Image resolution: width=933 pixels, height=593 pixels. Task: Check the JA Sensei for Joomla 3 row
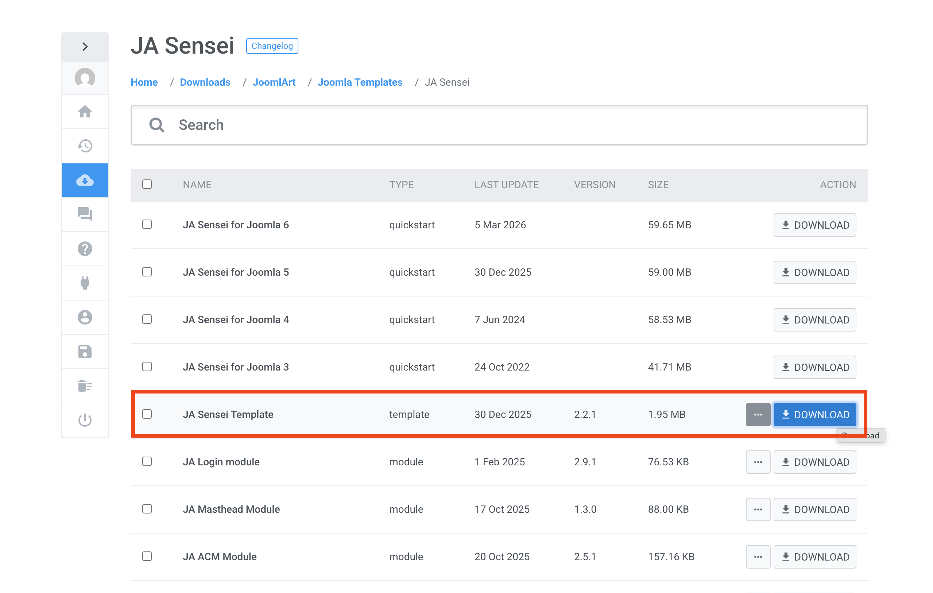pyautogui.click(x=147, y=367)
